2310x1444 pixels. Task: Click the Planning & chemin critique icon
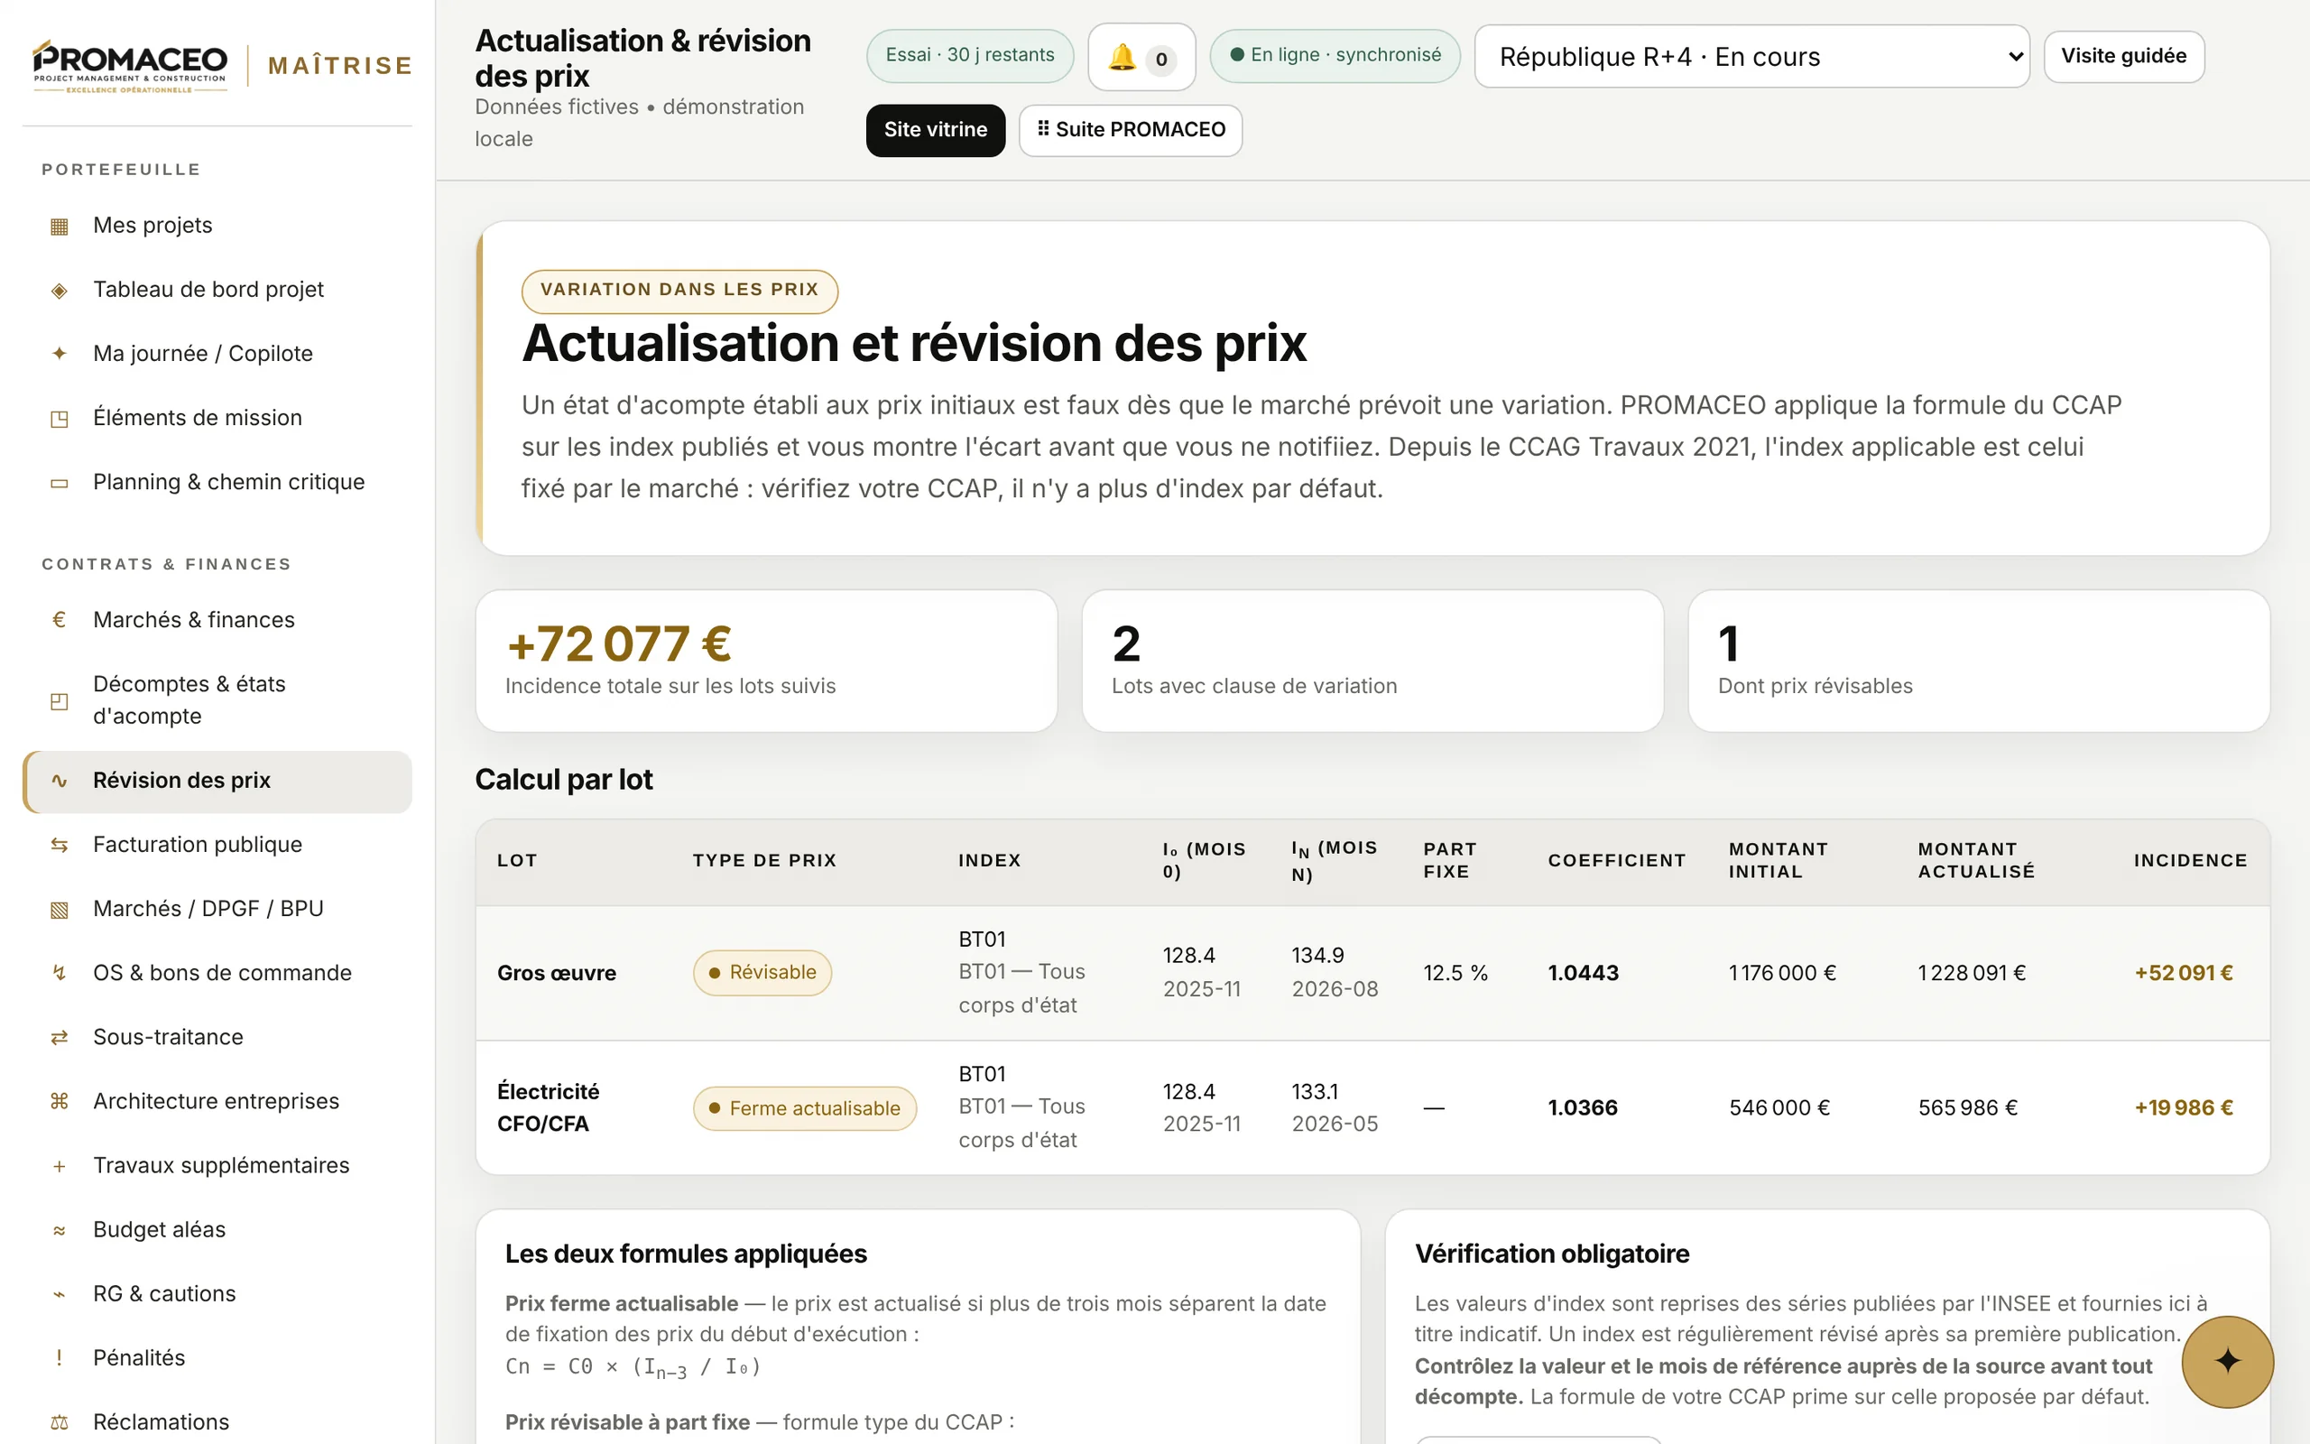tap(60, 483)
